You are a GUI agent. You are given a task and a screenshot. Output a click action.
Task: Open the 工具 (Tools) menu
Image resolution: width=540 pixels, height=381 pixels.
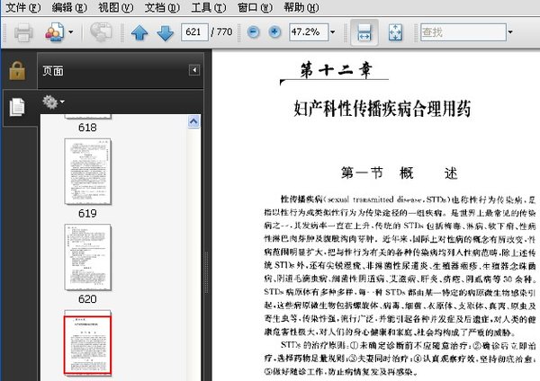coord(209,7)
